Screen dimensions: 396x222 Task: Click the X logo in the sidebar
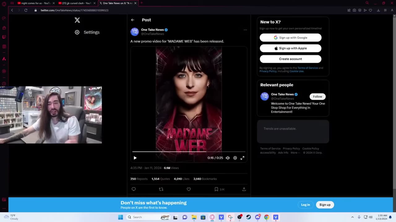(x=77, y=20)
